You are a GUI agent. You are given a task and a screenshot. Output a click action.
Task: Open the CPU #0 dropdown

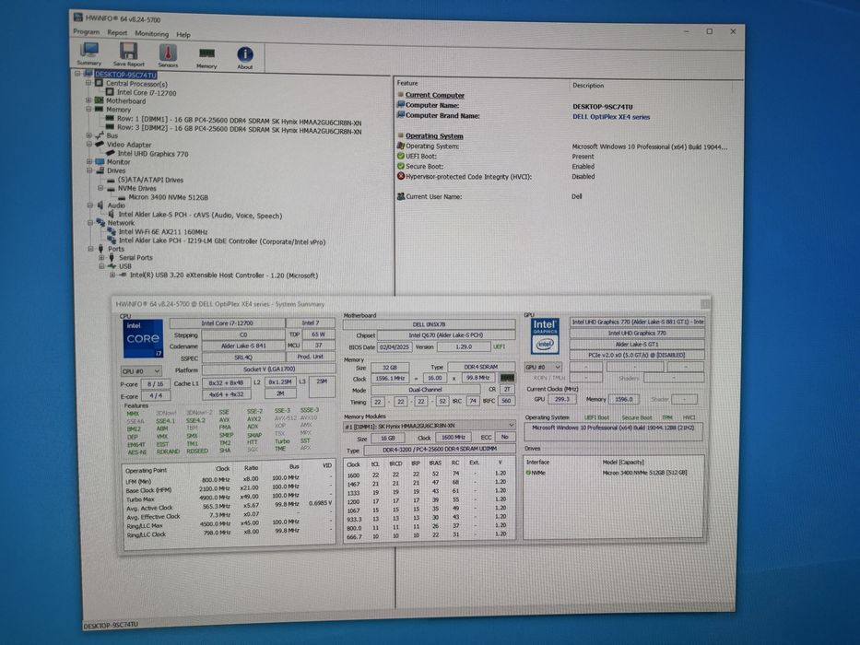click(x=141, y=371)
